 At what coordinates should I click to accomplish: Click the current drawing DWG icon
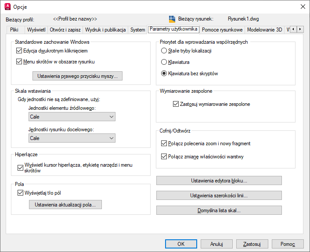172,19
